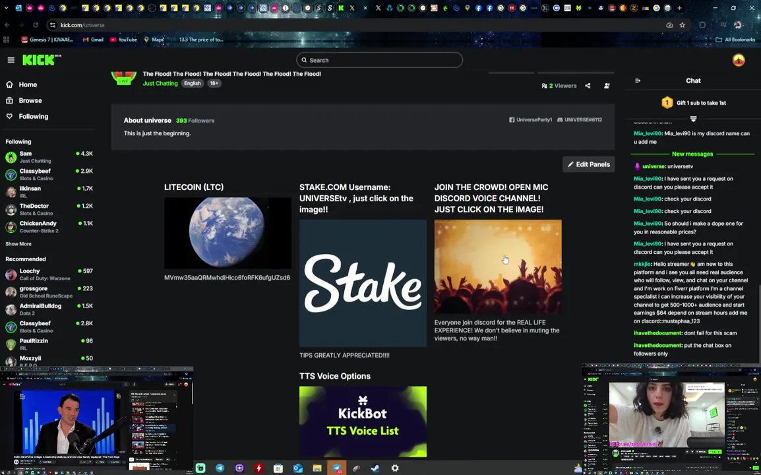Bookmark this page with the star icon
This screenshot has height=475, width=761.
pyautogui.click(x=683, y=25)
